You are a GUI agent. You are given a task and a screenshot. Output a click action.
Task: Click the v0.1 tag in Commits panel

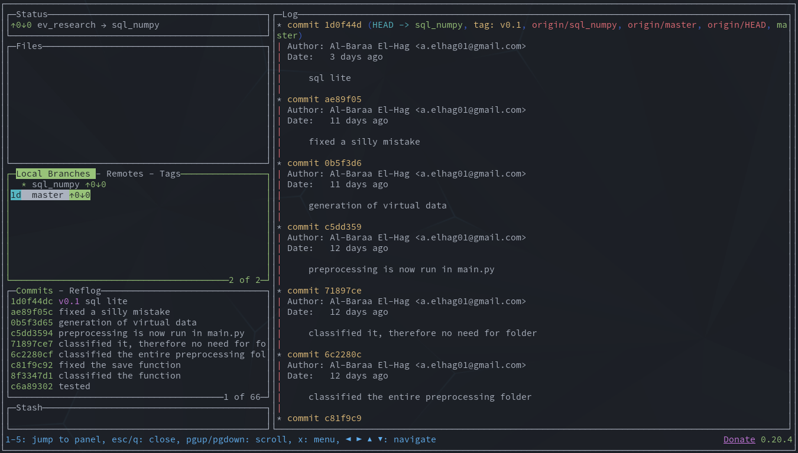pos(69,301)
